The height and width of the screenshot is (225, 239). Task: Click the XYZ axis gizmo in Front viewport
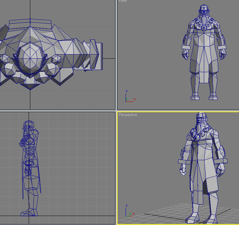(x=130, y=96)
